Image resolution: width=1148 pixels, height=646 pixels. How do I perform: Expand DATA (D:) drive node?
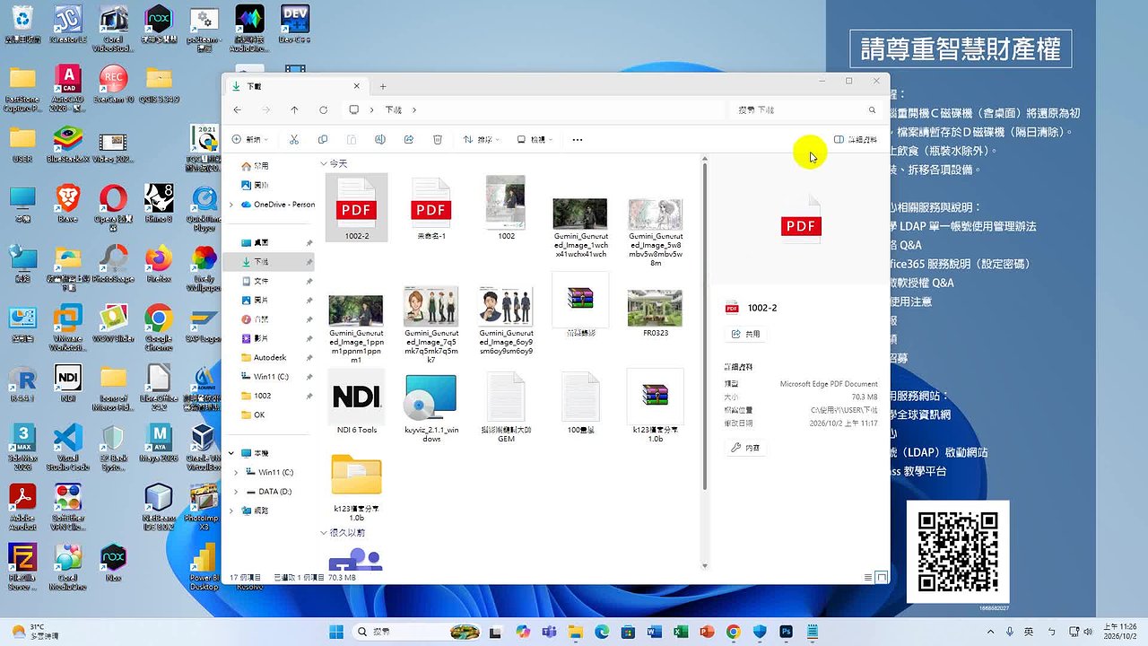coord(237,492)
